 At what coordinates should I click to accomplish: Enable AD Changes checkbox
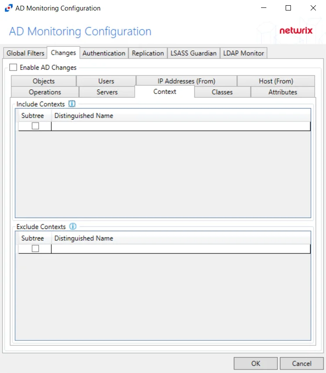[13, 67]
